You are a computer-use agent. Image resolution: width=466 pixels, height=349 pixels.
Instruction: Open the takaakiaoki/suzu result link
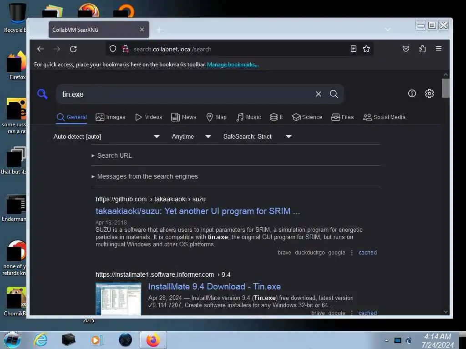click(198, 211)
